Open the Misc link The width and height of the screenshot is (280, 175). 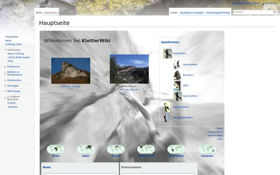(x=220, y=139)
